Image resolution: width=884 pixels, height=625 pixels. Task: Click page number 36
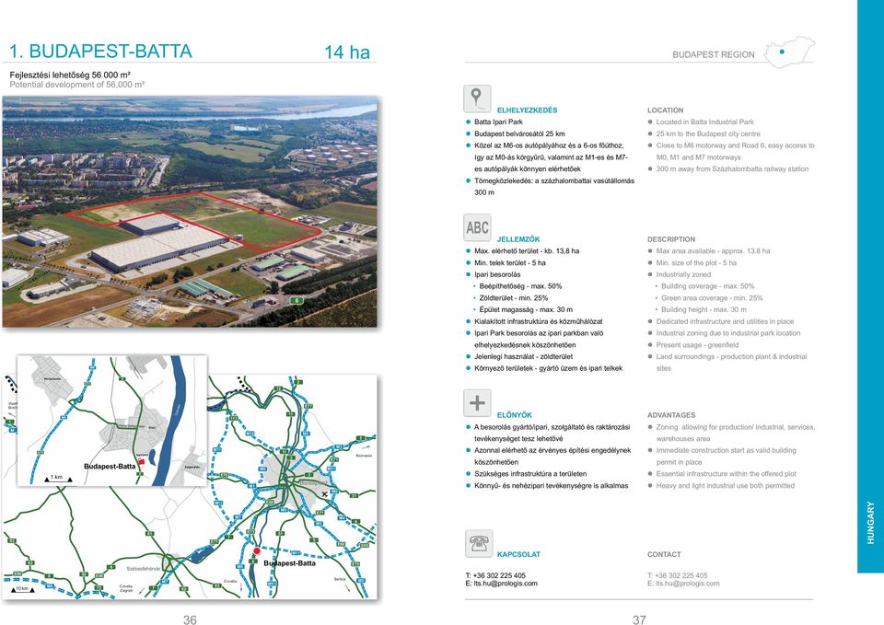coord(190,619)
